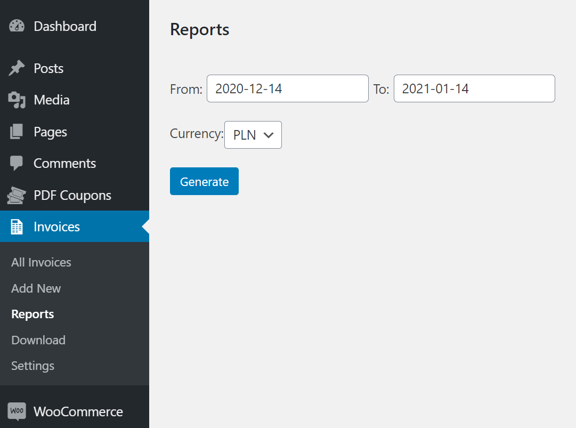576x428 pixels.
Task: Click Add New under Invoices
Action: (x=36, y=288)
